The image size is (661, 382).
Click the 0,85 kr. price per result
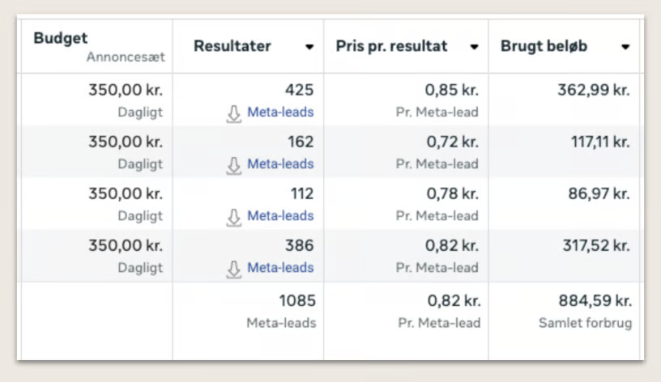point(452,91)
